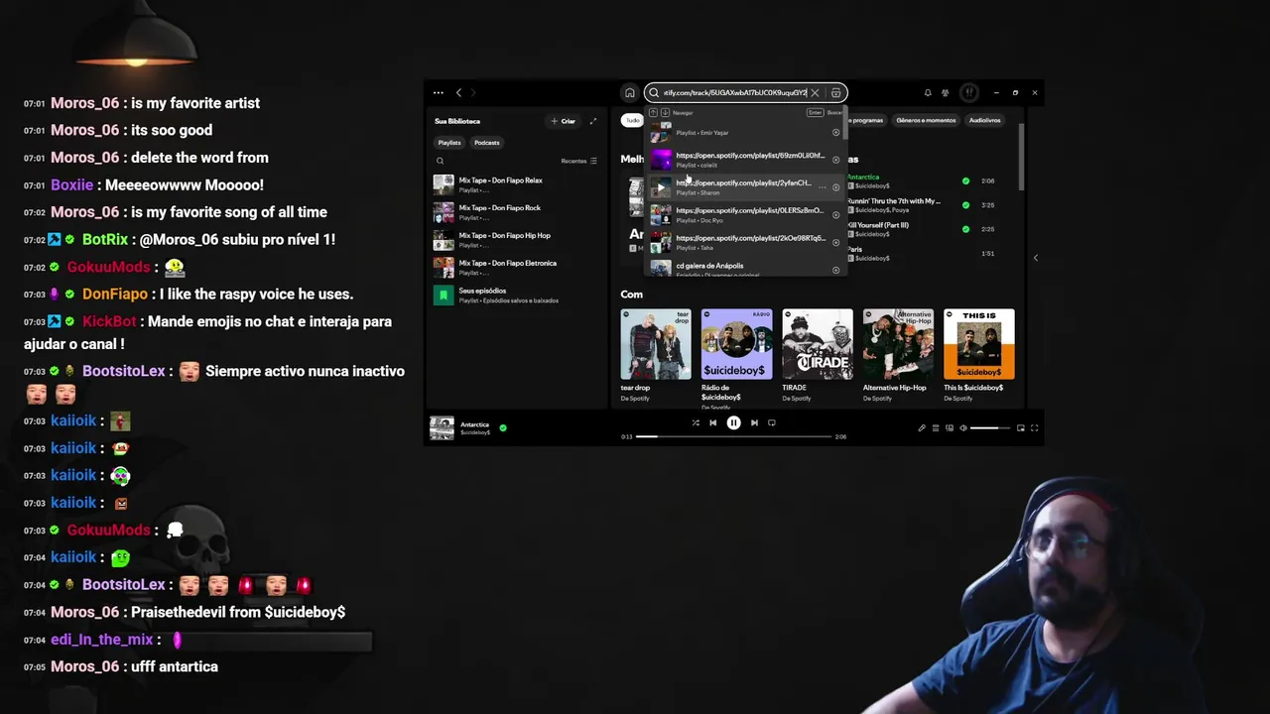Skip to the next track
Image resolution: width=1270 pixels, height=714 pixels.
point(754,422)
